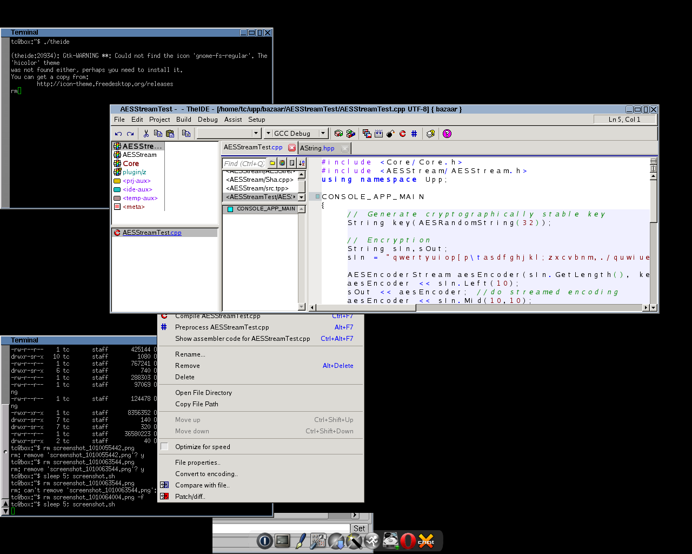
Task: Click the Find (Ctrl+Q) search field
Action: tap(244, 163)
